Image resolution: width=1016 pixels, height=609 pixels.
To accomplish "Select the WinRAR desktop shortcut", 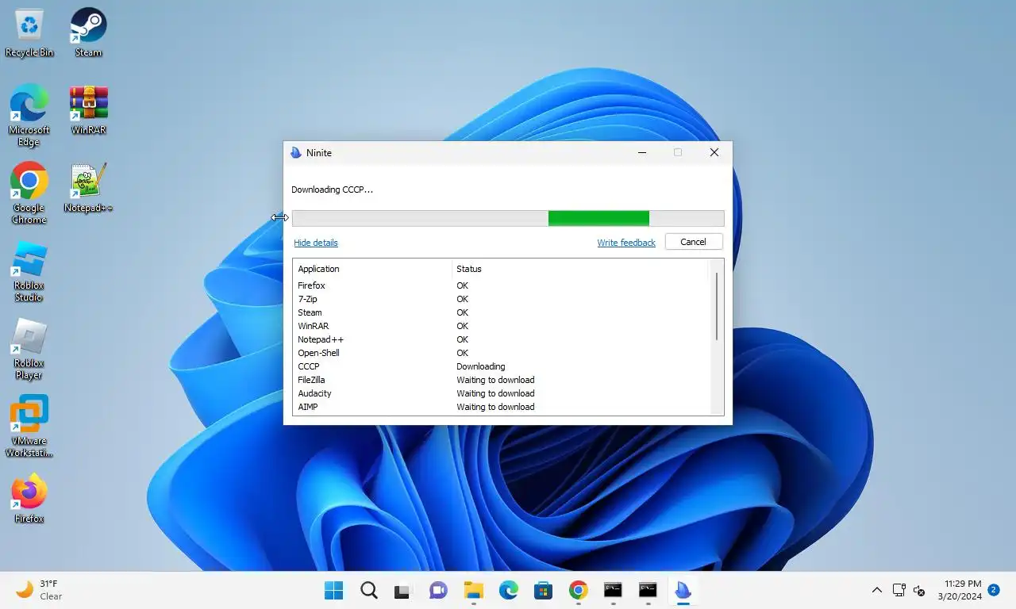I will (88, 110).
